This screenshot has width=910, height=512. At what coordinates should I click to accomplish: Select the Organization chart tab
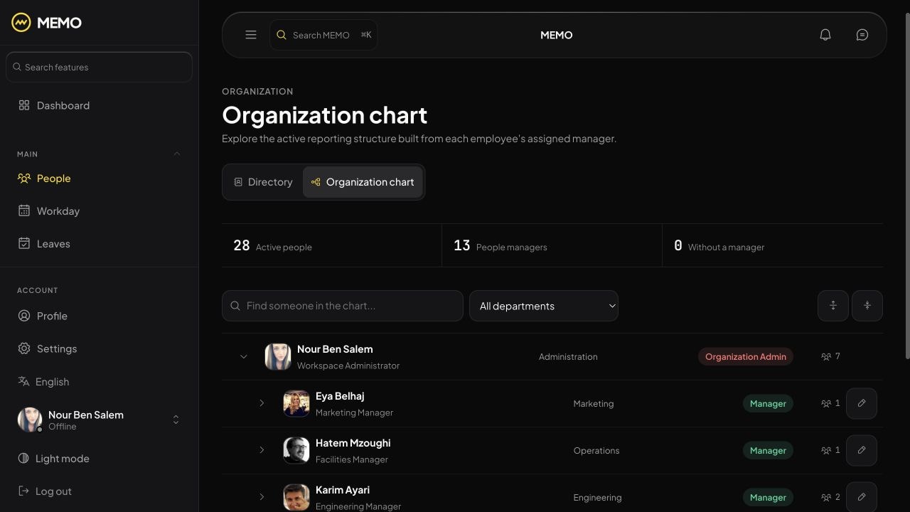point(363,182)
